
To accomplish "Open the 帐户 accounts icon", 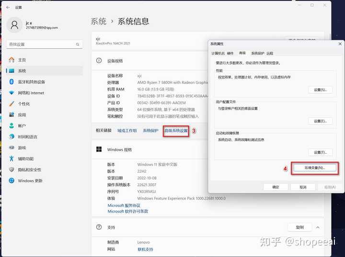I will pos(11,126).
